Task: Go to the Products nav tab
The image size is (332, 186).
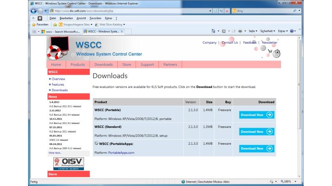Action: tap(77, 64)
